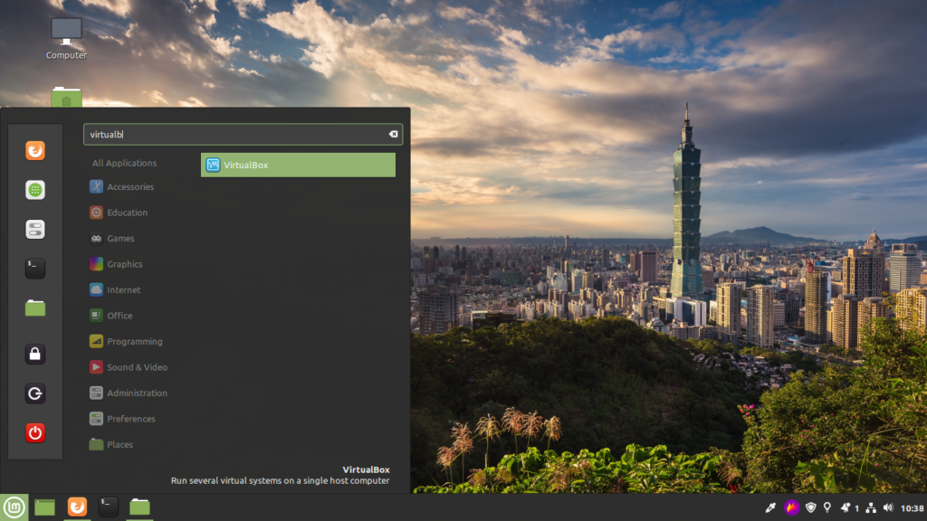
Task: Launch Terminal from favorites sidebar
Action: click(35, 269)
